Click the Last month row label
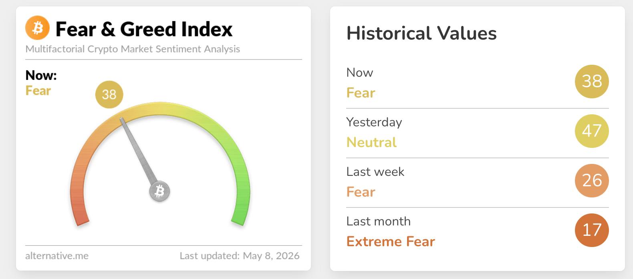The image size is (633, 279). pyautogui.click(x=379, y=221)
